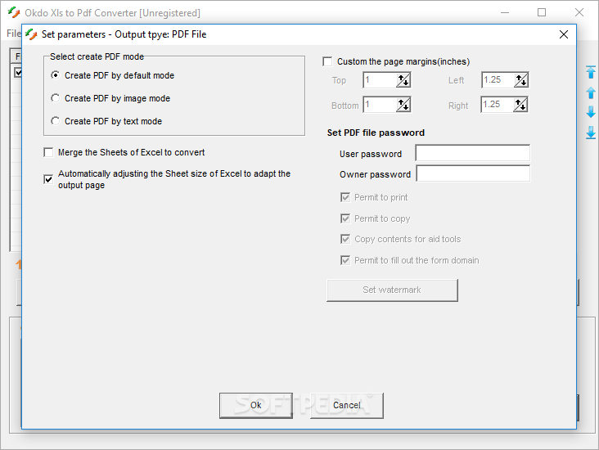This screenshot has height=450, width=599.
Task: Minimize the Okdo converter main window
Action: click(x=505, y=12)
